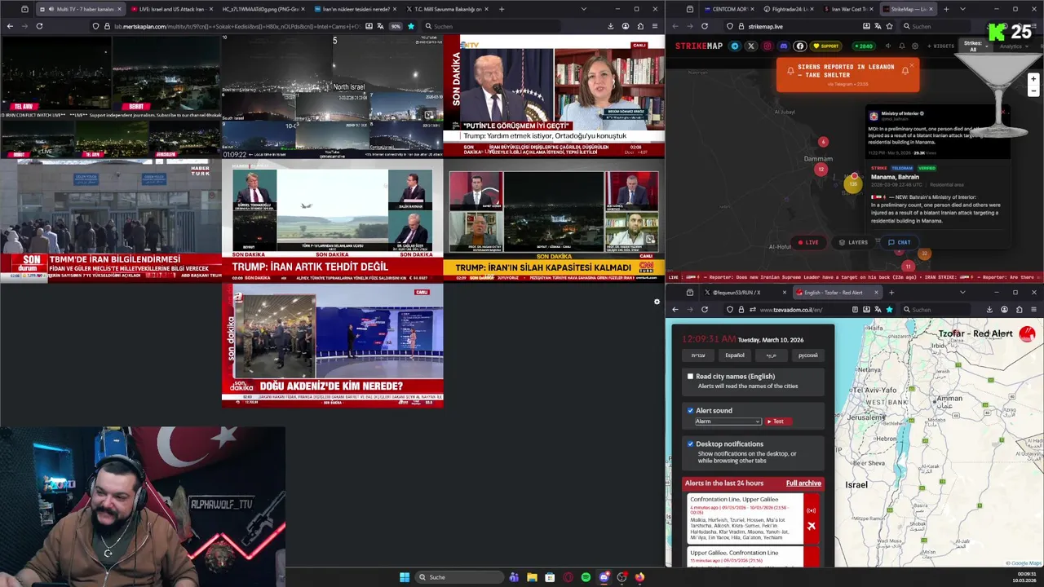Open the CHAT tab on StrikeMap
The width and height of the screenshot is (1044, 587).
(899, 242)
